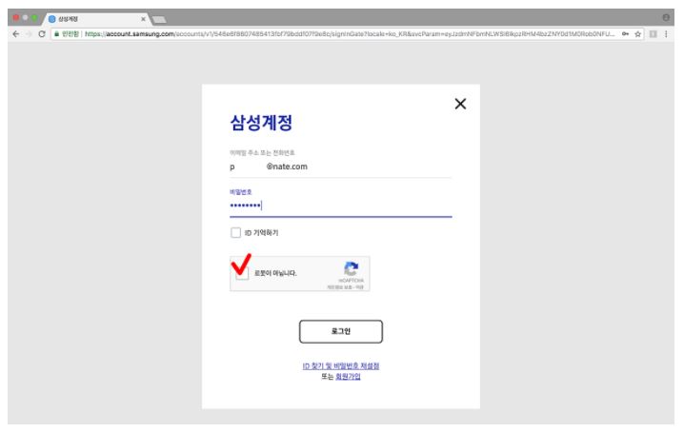Screen dimensions: 684x433
Task: Focus the address bar URL
Action: tap(349, 34)
